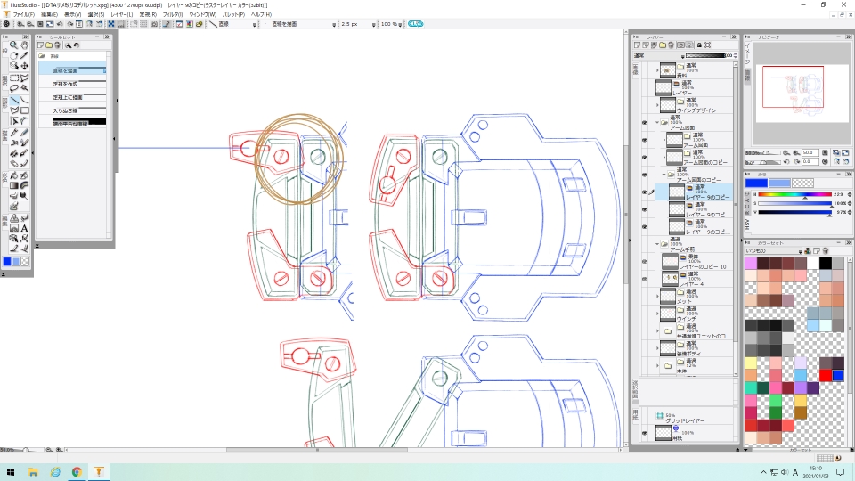Select the Magic Wand tool

25,88
